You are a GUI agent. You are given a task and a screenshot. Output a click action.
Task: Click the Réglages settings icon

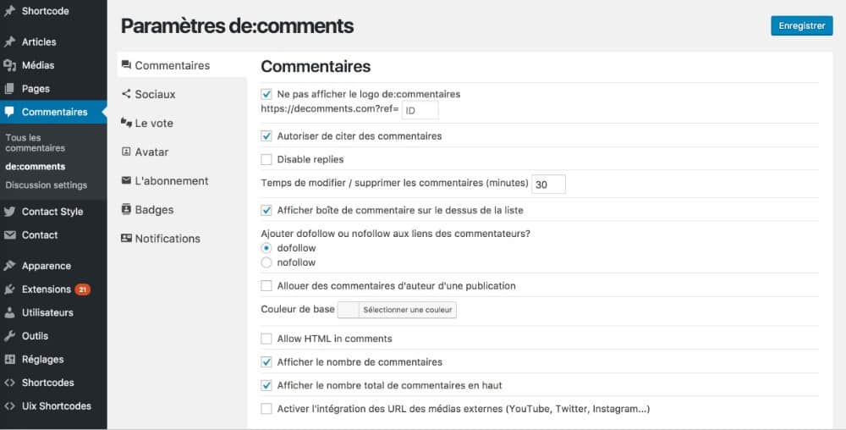point(9,359)
